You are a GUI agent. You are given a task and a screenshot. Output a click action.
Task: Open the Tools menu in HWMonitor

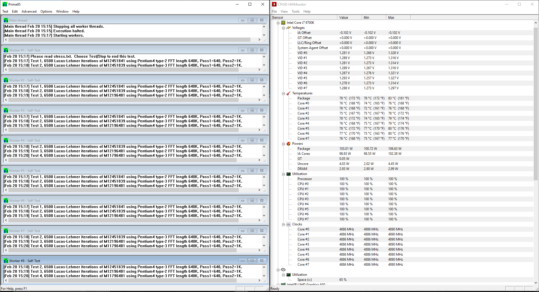295,11
